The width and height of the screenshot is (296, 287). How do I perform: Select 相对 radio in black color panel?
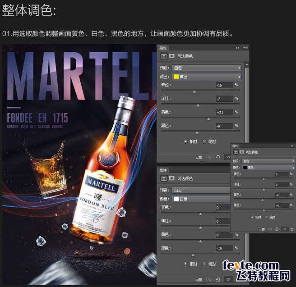(x=252, y=217)
